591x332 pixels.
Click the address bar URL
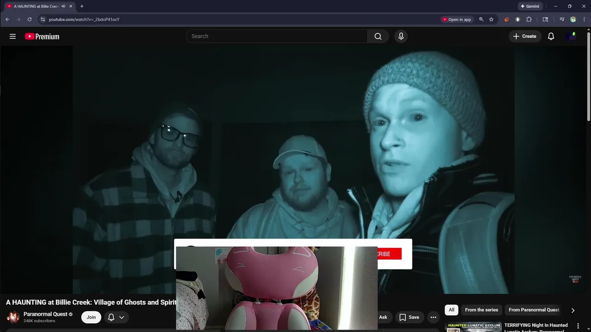(x=84, y=19)
